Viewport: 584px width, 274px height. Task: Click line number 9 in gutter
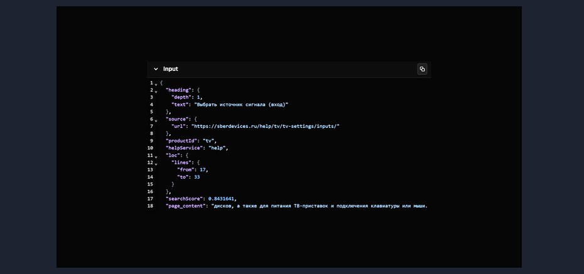(151, 141)
